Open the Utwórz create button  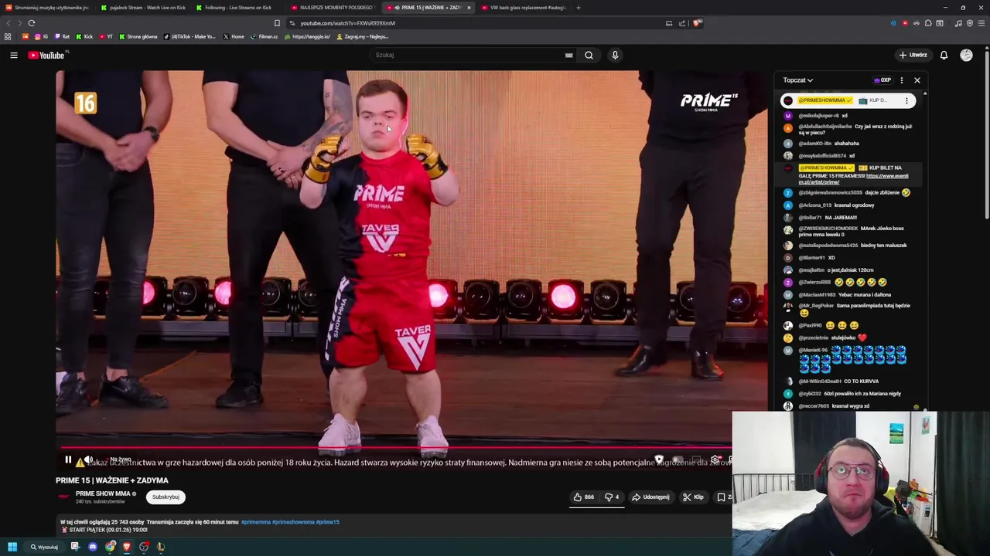[x=913, y=55]
